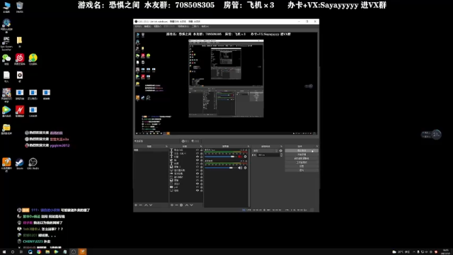Pop out the Scenes dock via its header icon
453x255 pixels.
tap(166, 147)
